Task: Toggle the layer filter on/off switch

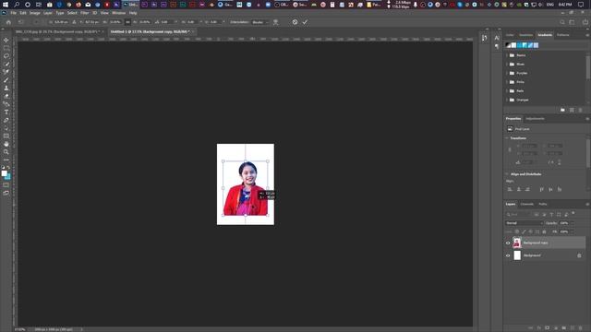Action: 573,213
